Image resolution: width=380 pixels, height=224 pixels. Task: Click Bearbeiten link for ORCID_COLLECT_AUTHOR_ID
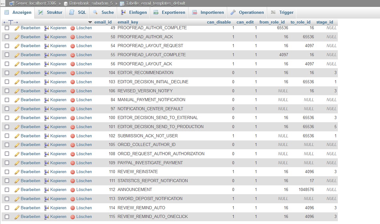click(x=31, y=145)
